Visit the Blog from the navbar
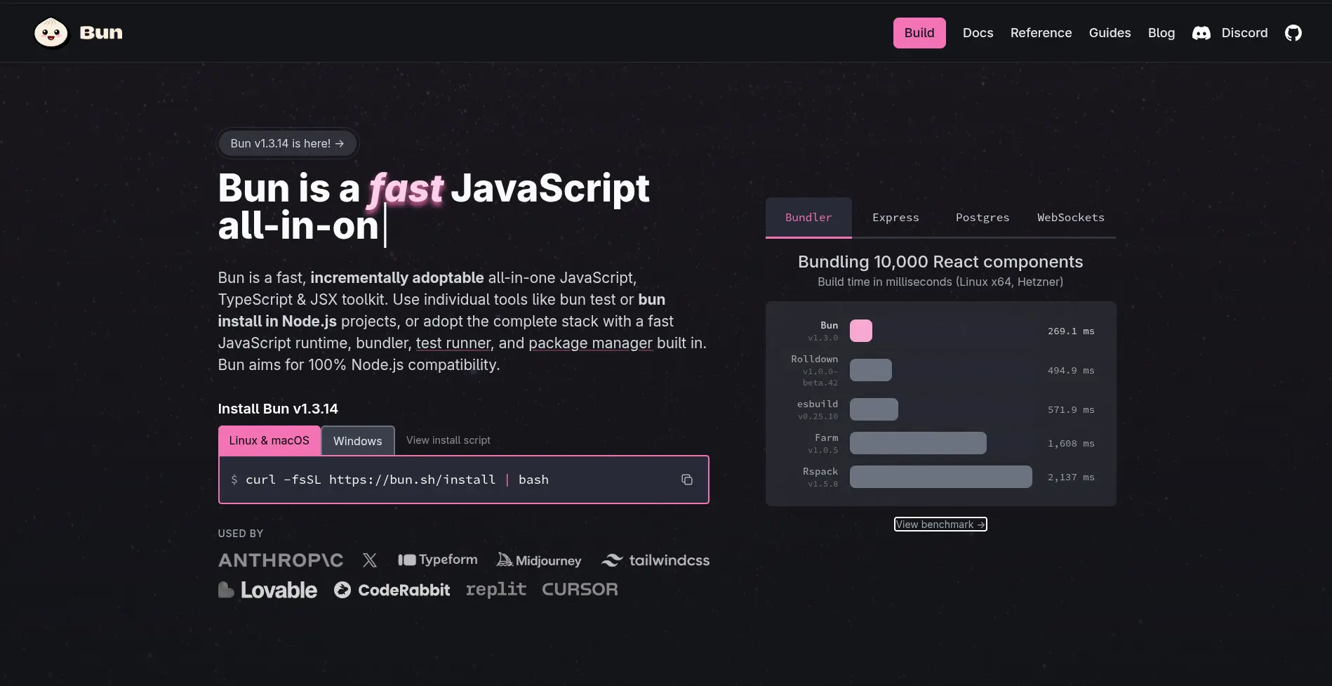1332x686 pixels. pos(1161,33)
